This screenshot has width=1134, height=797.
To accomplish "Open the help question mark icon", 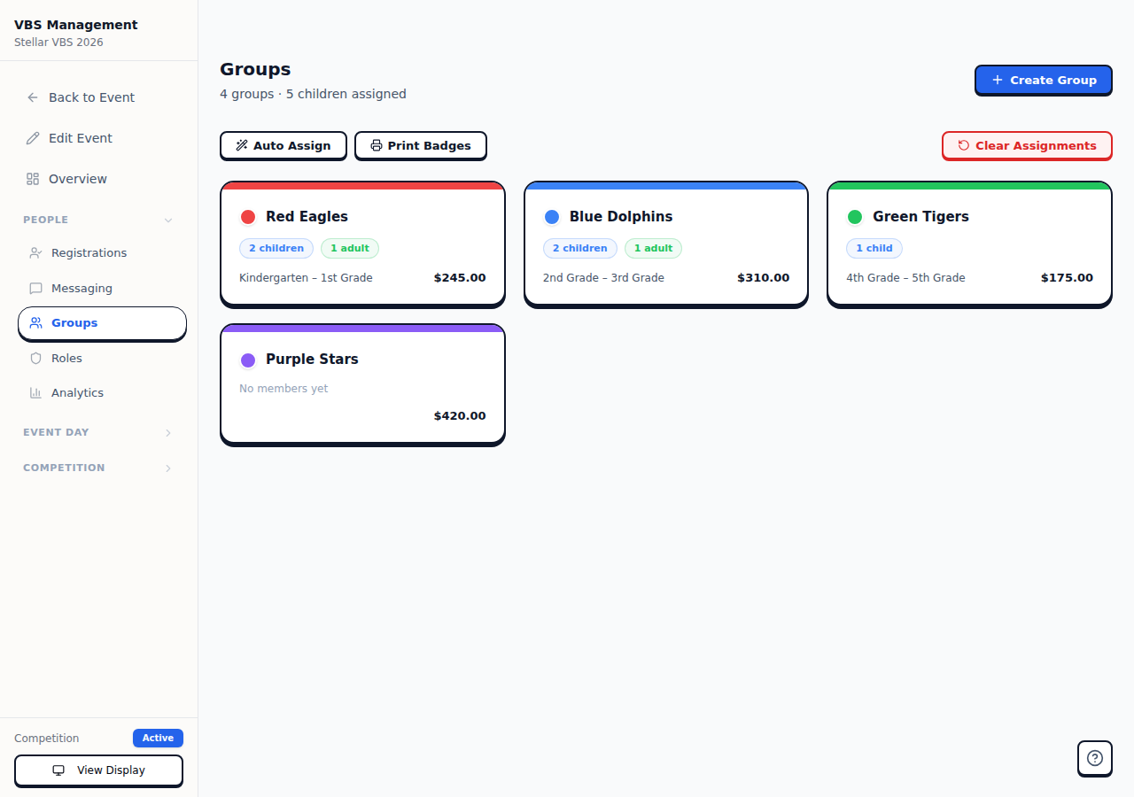I will 1094,758.
